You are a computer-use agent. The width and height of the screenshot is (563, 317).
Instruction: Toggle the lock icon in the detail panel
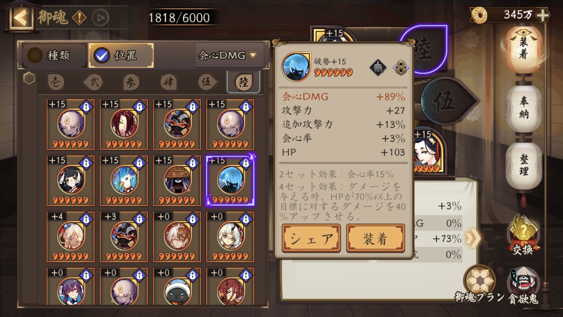tap(401, 68)
